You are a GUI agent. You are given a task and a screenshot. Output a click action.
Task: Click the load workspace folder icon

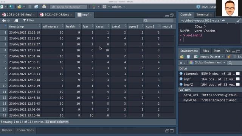coord(182,57)
